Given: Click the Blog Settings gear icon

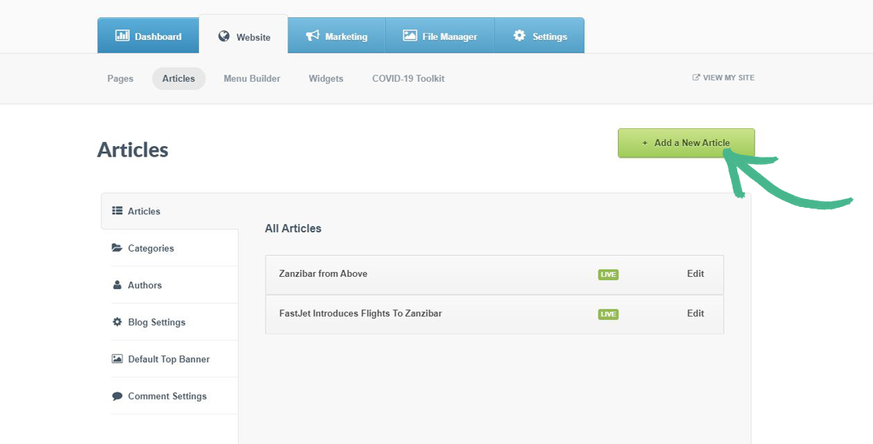Looking at the screenshot, I should tap(117, 322).
